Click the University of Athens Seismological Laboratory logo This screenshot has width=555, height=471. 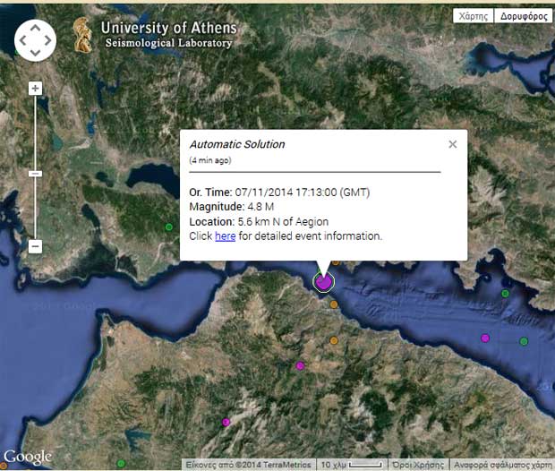[x=158, y=34]
